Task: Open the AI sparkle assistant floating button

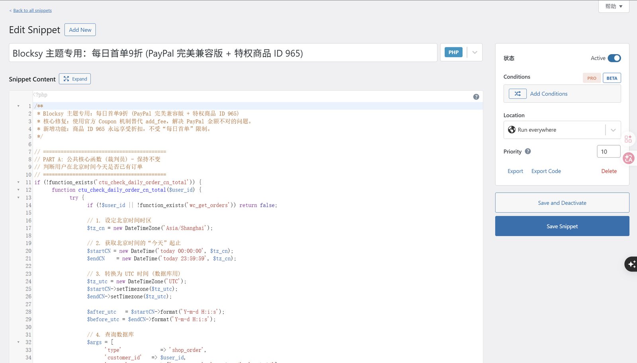Action: click(631, 264)
